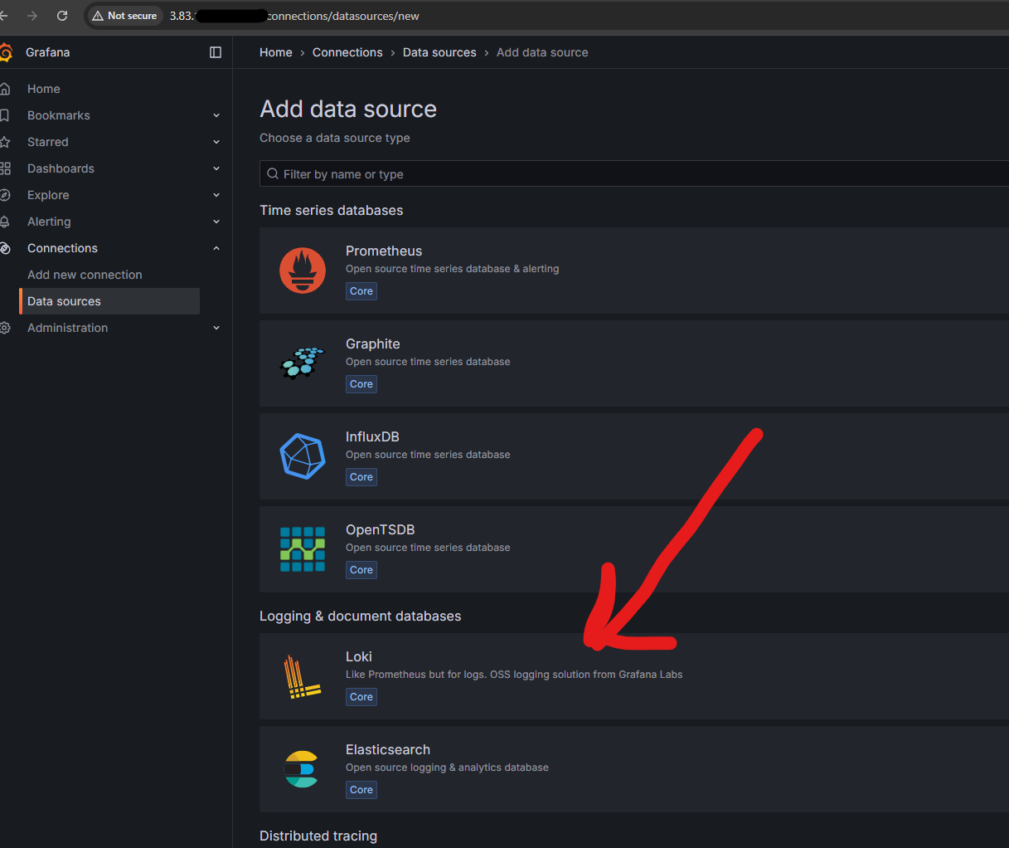Click the Grafana title text in sidebar

coord(48,52)
